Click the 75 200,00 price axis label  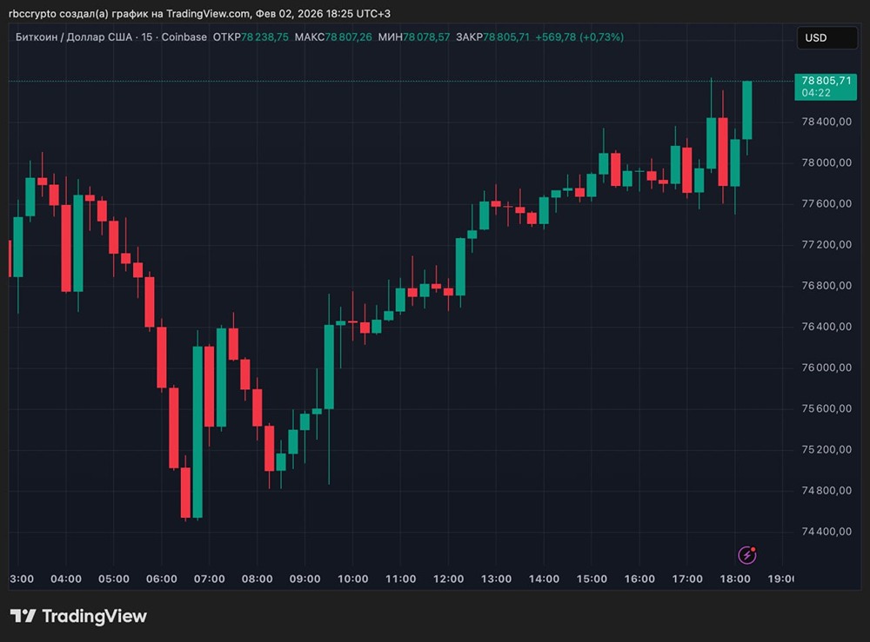(826, 449)
